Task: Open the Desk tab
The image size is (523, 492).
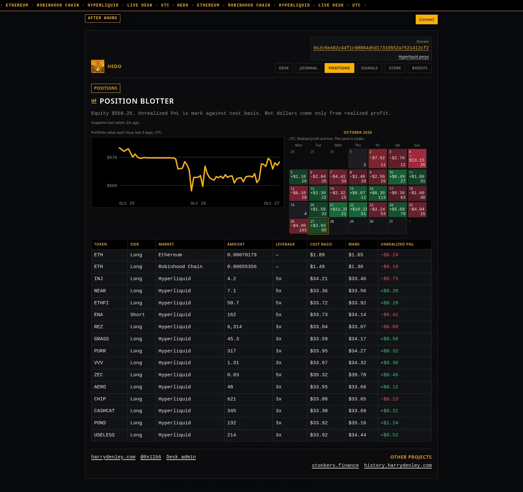Action: click(284, 68)
